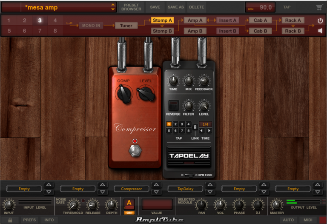Toggle the AUTO automation button
327x224 pixels.
click(288, 220)
